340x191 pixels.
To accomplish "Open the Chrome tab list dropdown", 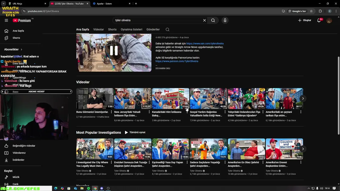I will (x=3, y=4).
